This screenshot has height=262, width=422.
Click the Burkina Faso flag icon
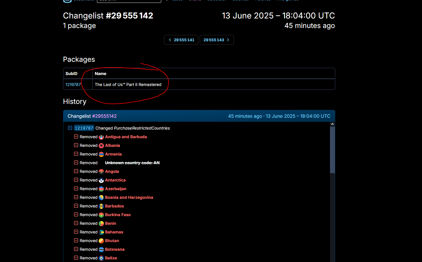pos(101,215)
